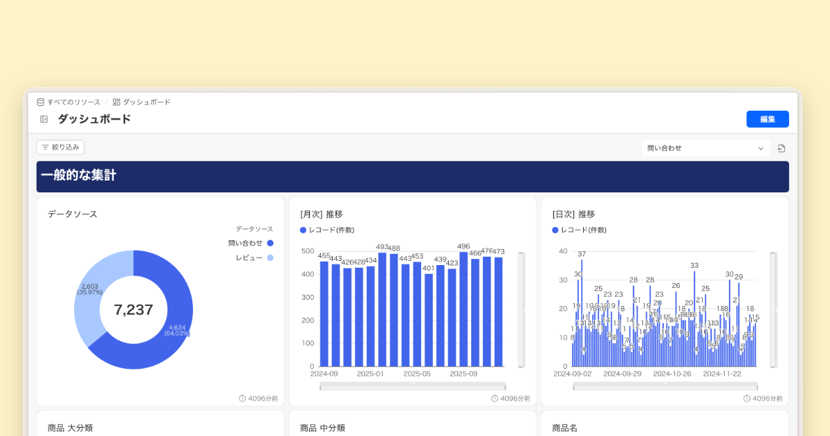Click the refresh time on the [月次] 推移 card

click(x=510, y=399)
